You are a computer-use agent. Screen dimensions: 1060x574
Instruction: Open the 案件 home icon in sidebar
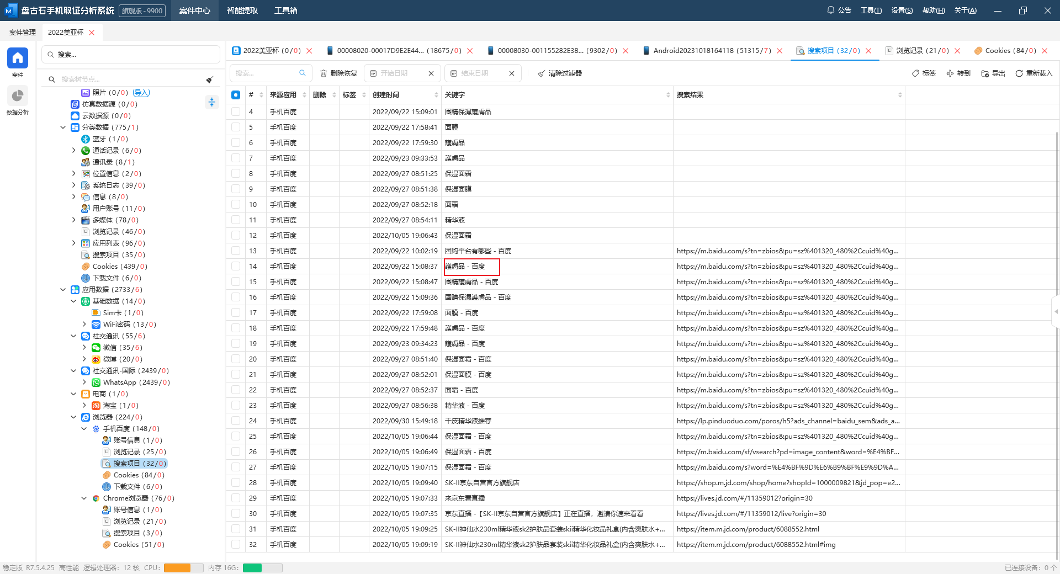[x=17, y=58]
